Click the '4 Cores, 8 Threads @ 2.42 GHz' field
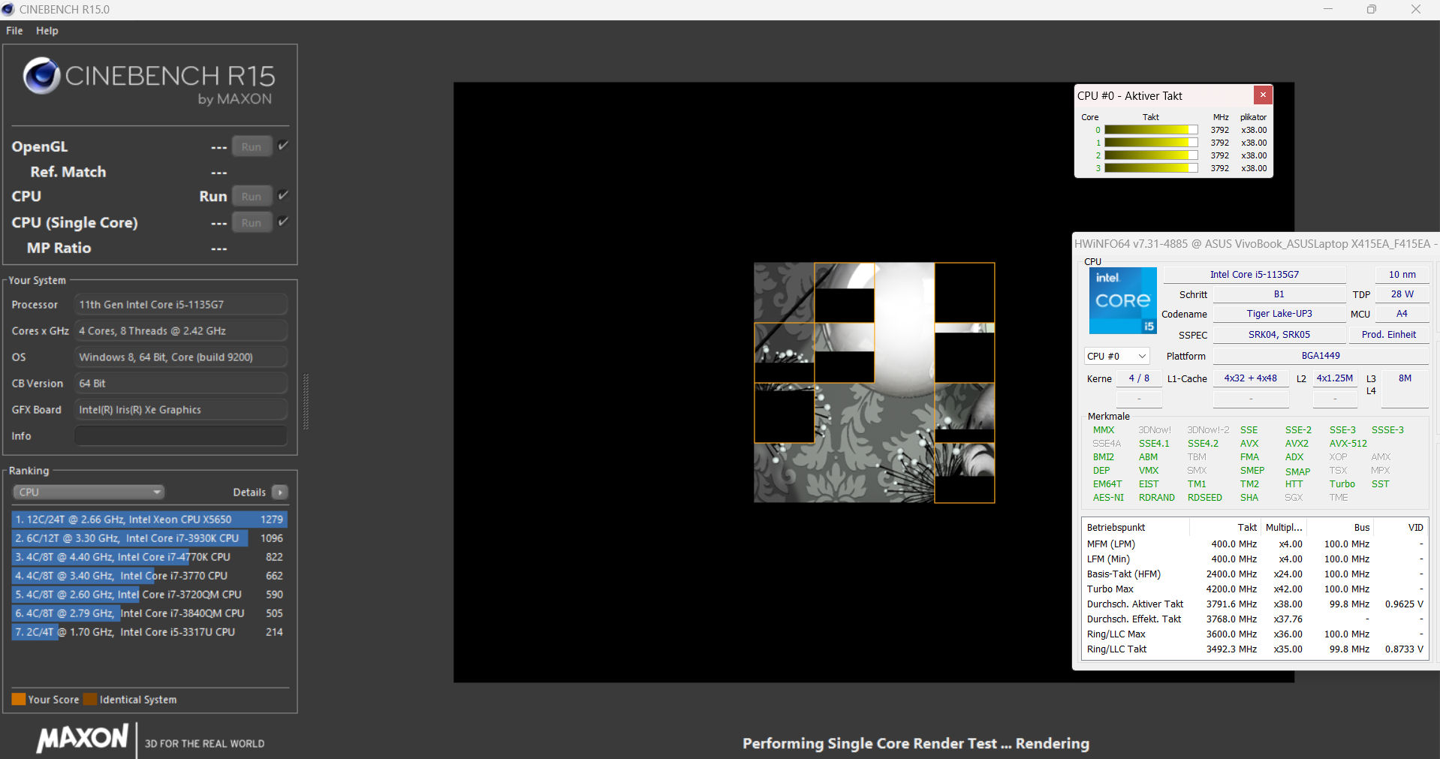The height and width of the screenshot is (759, 1440). click(181, 331)
